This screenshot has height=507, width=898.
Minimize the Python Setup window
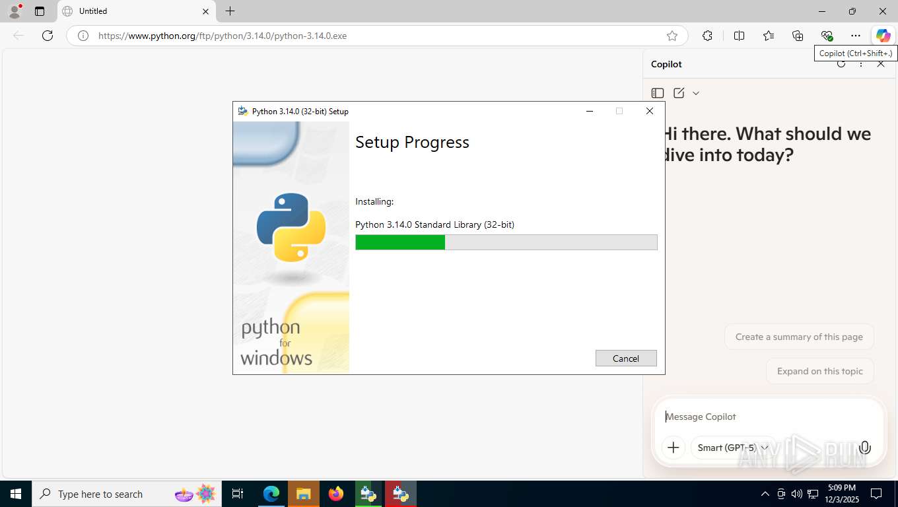point(590,111)
